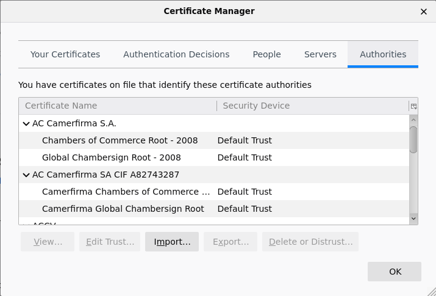Collapse the AC Camerfirma SA CIF A82743287 group
The image size is (436, 296).
pos(26,175)
